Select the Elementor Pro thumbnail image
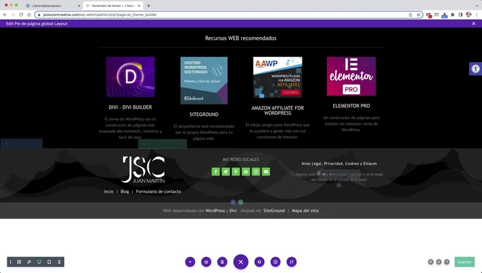Image resolution: width=482 pixels, height=273 pixels. point(351,76)
